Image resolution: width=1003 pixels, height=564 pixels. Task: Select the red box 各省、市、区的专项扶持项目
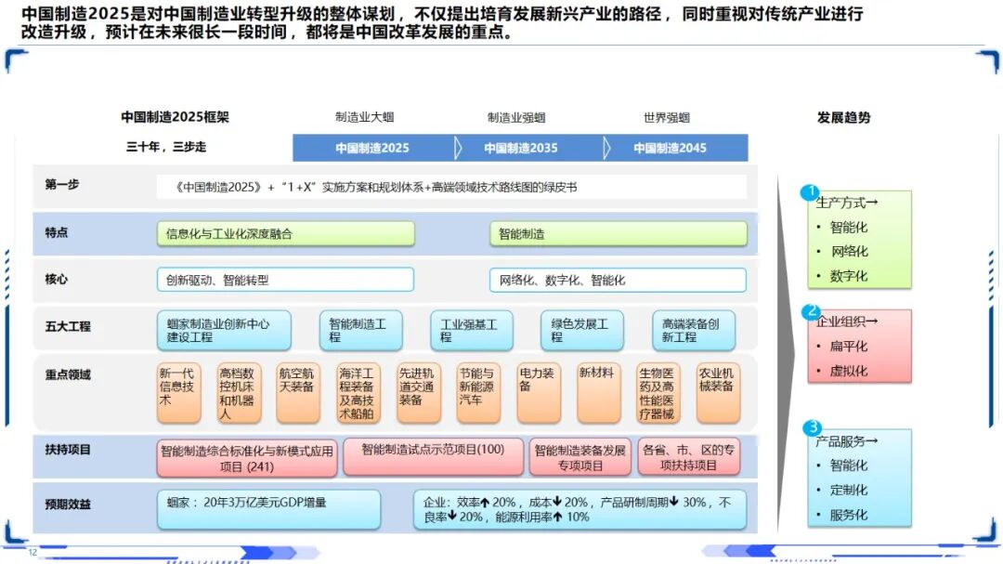pyautogui.click(x=689, y=456)
